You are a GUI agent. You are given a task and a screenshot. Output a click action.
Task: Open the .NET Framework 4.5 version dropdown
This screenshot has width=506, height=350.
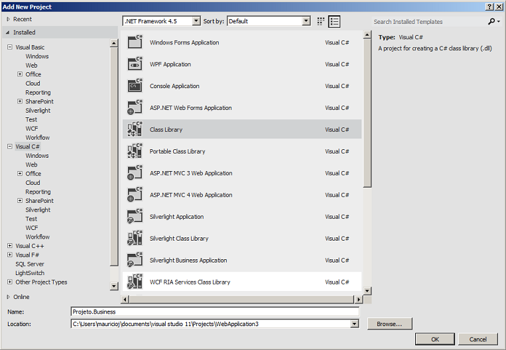coord(196,21)
